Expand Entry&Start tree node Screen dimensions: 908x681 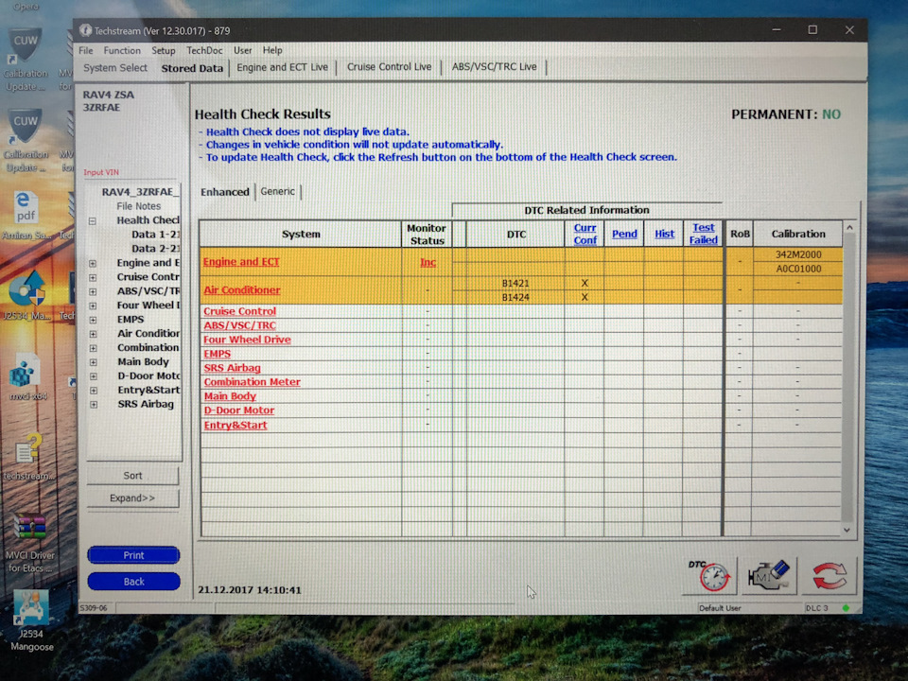tap(94, 391)
